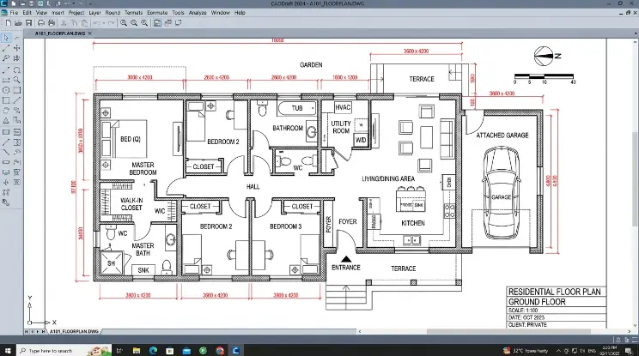This screenshot has height=356, width=639.
Task: Click the Zoom Out magnifier icon
Action: (x=134, y=23)
